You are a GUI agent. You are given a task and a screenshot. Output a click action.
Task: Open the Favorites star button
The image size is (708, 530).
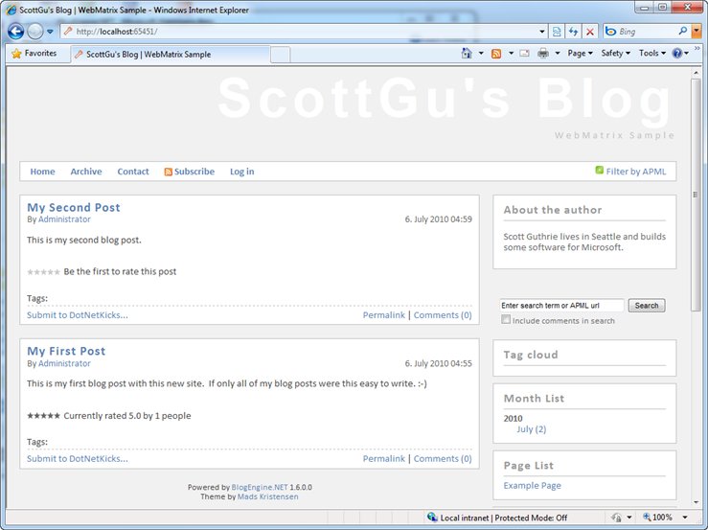point(34,54)
